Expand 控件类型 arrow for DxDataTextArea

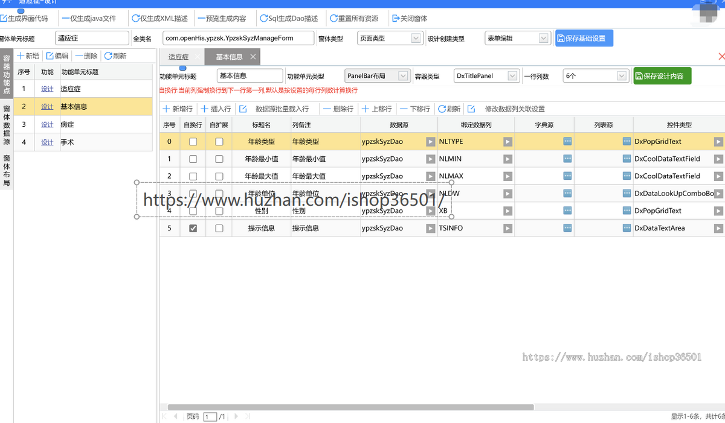(x=718, y=229)
